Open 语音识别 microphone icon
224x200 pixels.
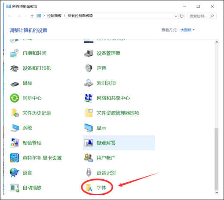point(89,173)
